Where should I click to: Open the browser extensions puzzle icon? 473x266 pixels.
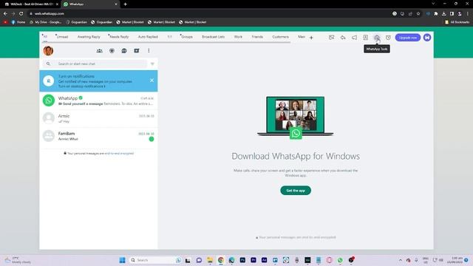click(436, 13)
